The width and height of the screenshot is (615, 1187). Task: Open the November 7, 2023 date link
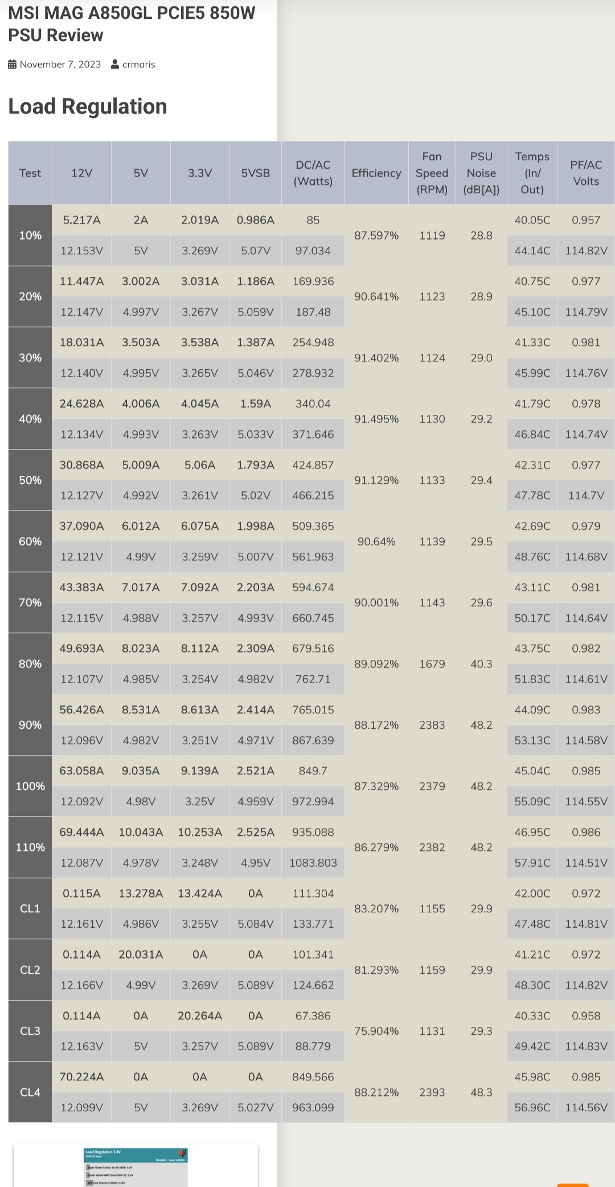60,64
